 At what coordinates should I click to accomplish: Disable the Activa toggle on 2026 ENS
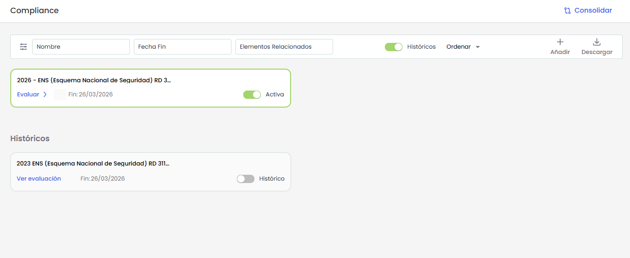[252, 94]
